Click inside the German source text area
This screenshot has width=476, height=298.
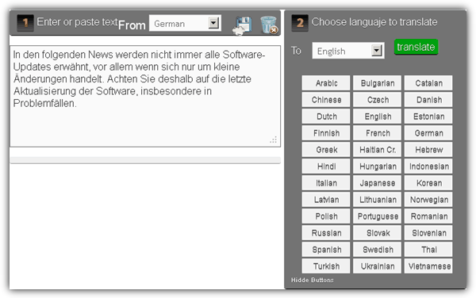[x=145, y=97]
